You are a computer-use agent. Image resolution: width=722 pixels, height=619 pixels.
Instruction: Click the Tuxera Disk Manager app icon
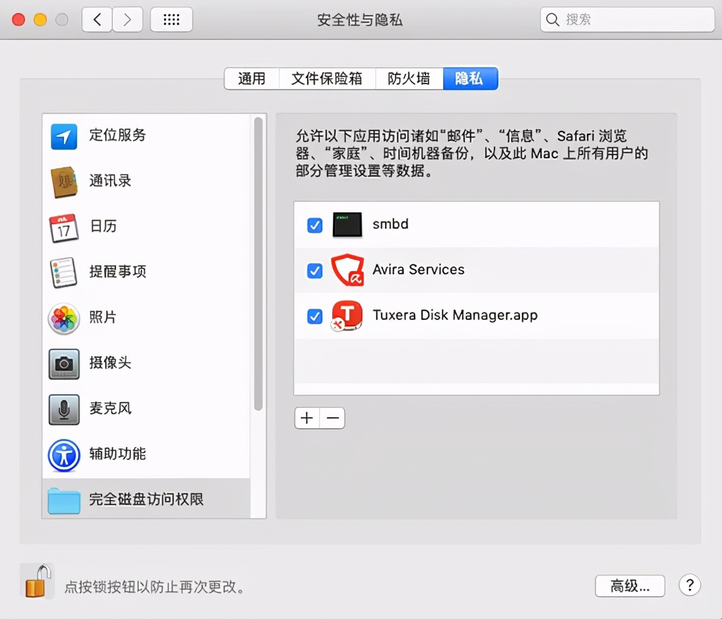347,315
